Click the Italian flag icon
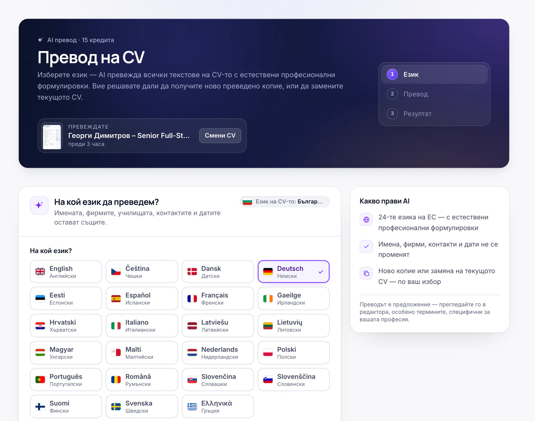The image size is (535, 421). [116, 326]
